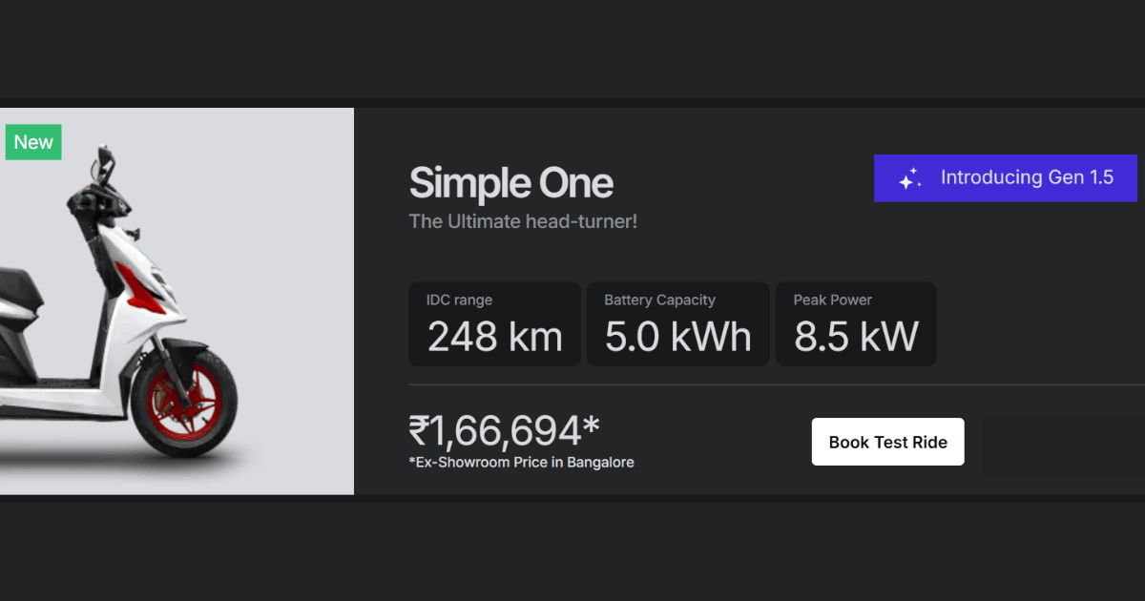
Task: Click the ₹1,66,694 price text
Action: click(504, 431)
